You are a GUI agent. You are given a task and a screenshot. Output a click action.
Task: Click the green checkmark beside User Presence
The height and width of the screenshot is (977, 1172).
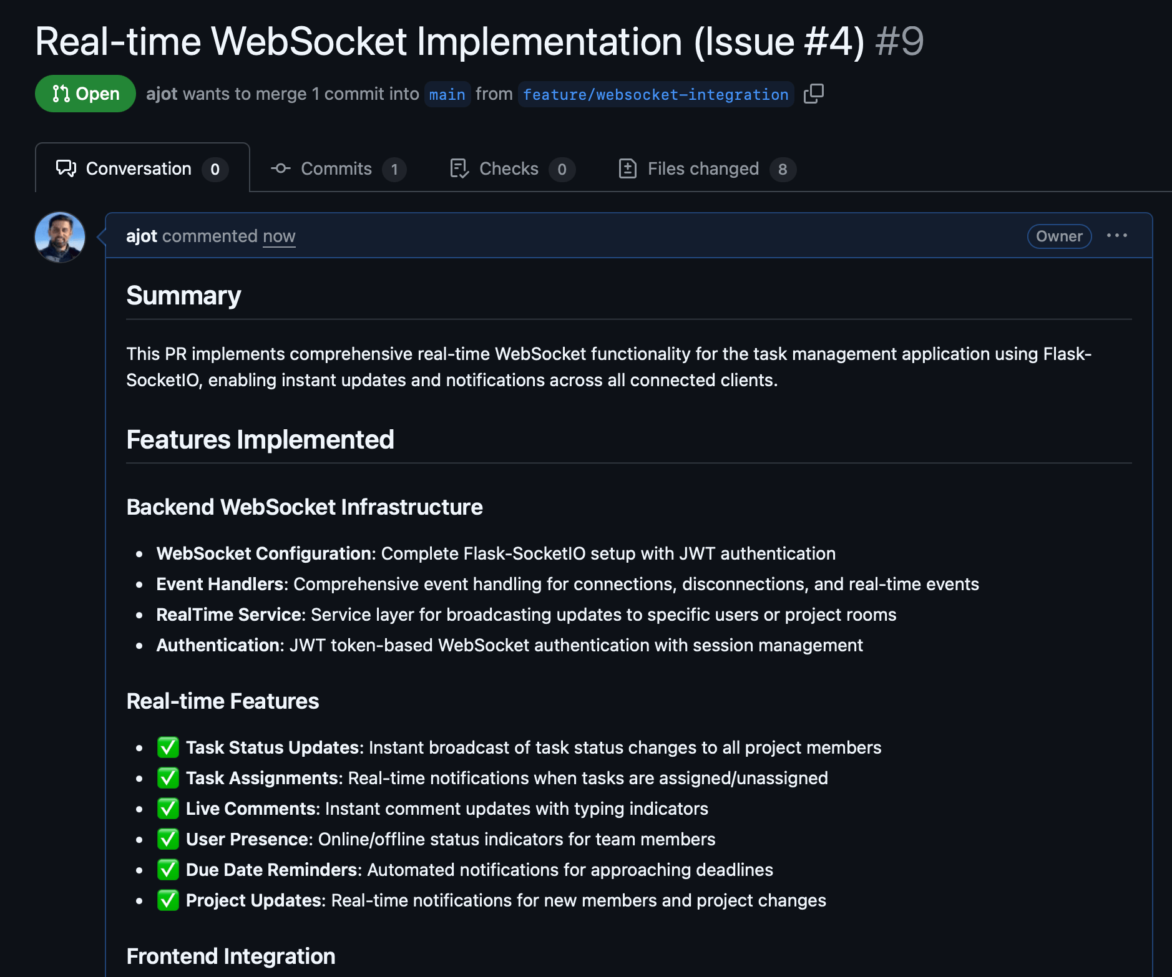[168, 839]
